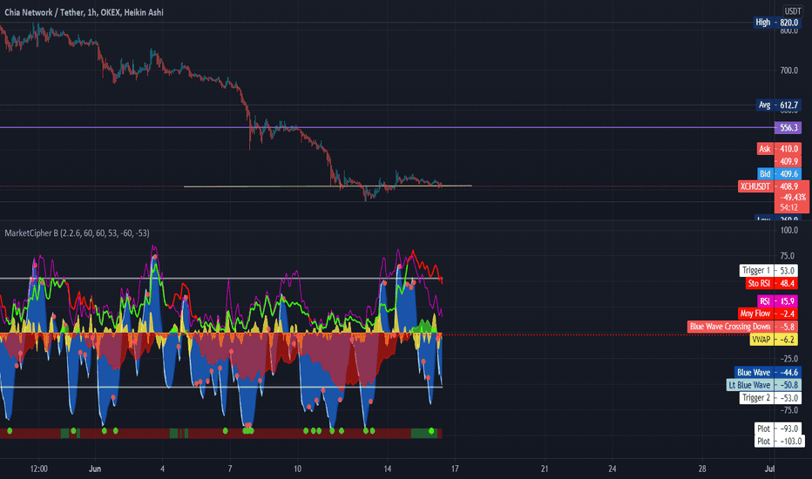Click the Plot -103.0 label
Screen dimensions: 812x479
coord(780,442)
